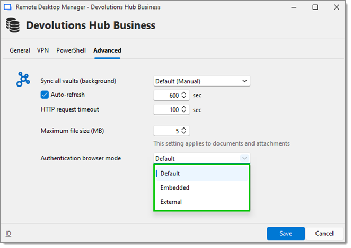Viewport: 351px width, 248px height.
Task: Save the data source settings
Action: pyautogui.click(x=286, y=234)
